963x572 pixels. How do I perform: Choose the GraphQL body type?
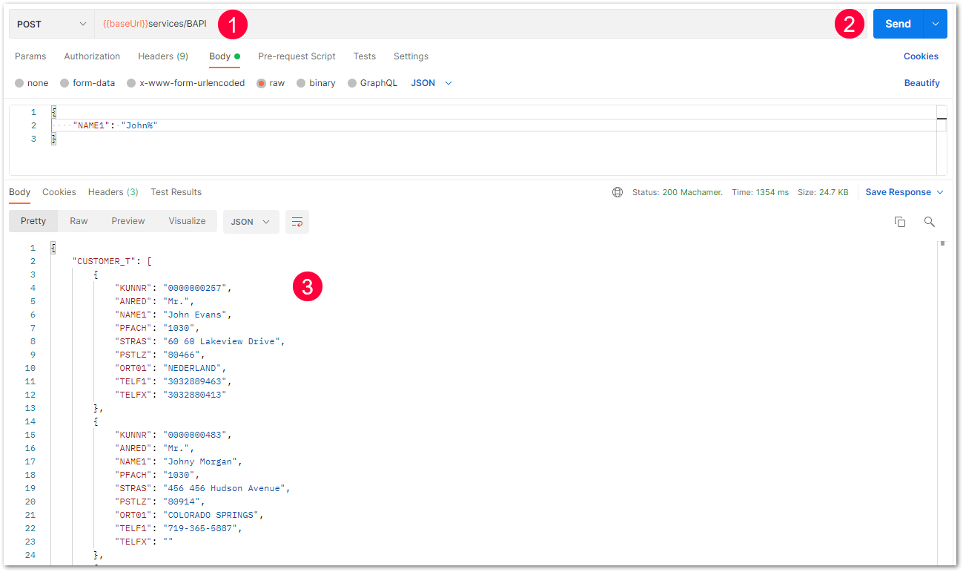tap(373, 83)
